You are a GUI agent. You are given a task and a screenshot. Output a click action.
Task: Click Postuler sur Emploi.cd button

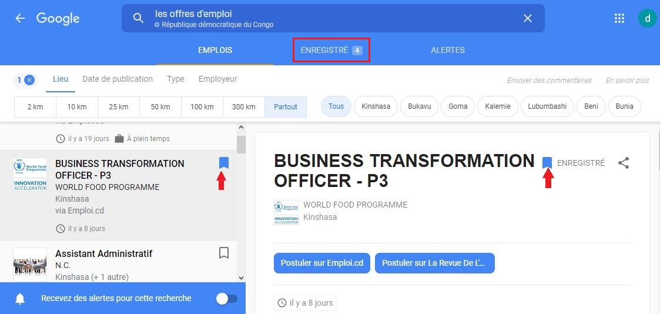322,263
